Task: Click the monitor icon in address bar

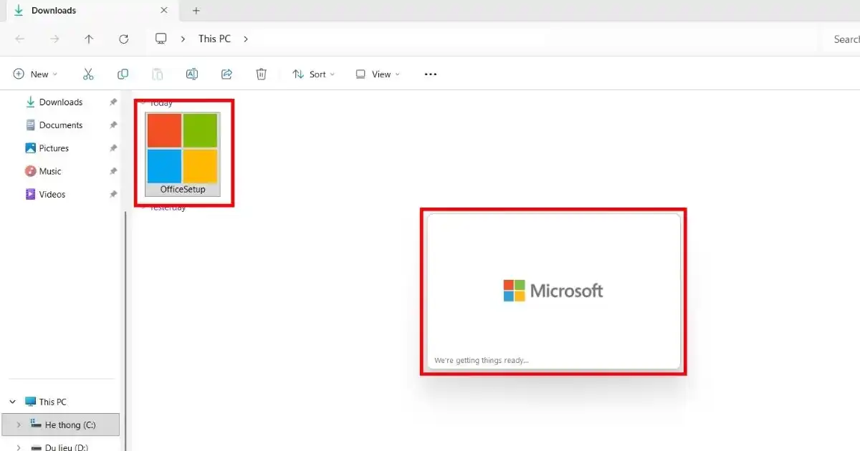Action: click(x=161, y=39)
